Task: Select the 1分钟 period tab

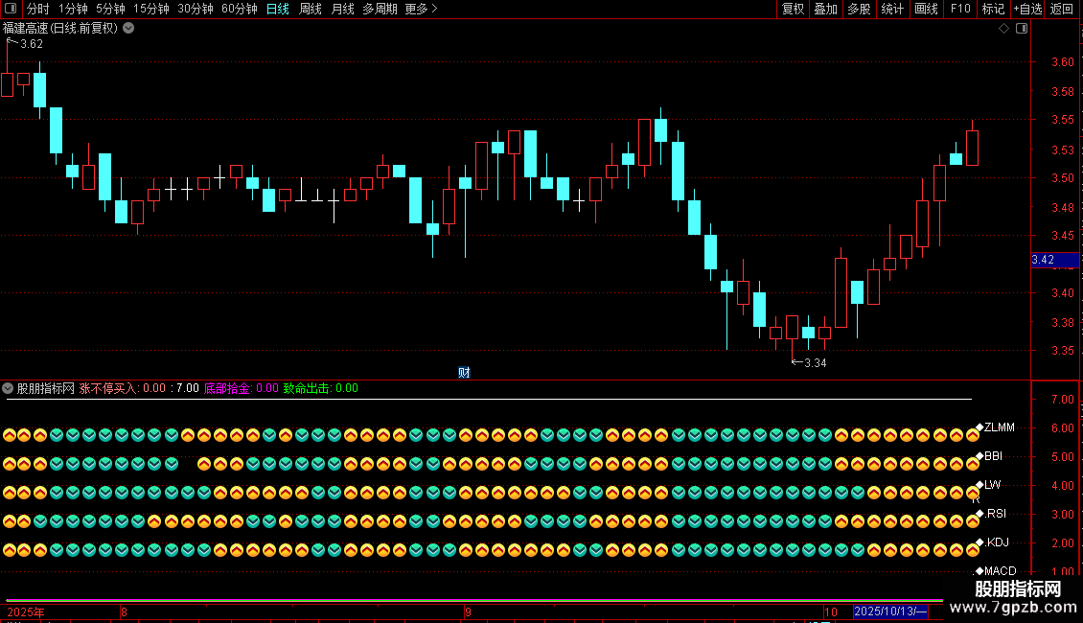Action: [73, 9]
